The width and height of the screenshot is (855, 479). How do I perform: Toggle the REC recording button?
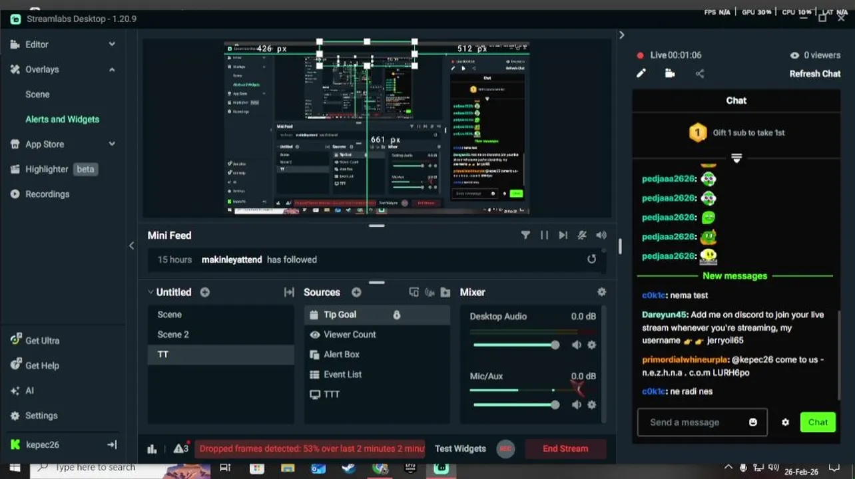point(506,448)
